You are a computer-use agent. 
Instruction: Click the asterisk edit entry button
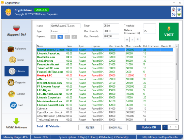click(x=138, y=40)
